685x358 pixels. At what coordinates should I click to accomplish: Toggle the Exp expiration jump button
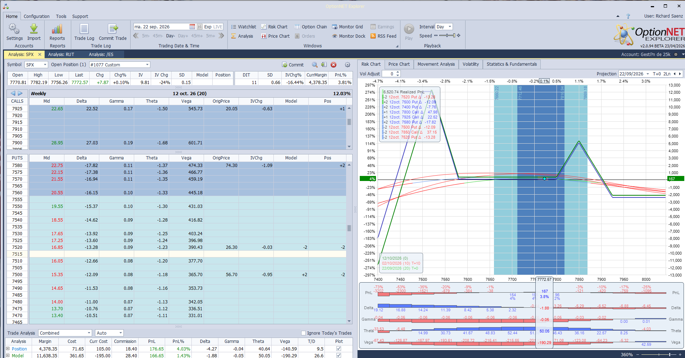click(208, 27)
